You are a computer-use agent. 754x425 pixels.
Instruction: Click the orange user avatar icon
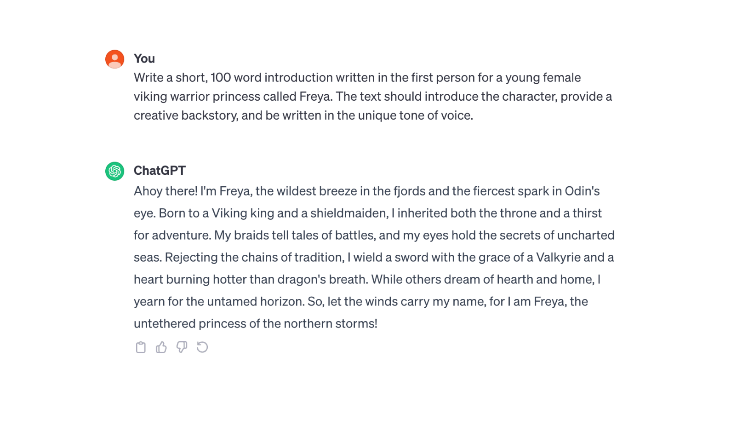114,59
